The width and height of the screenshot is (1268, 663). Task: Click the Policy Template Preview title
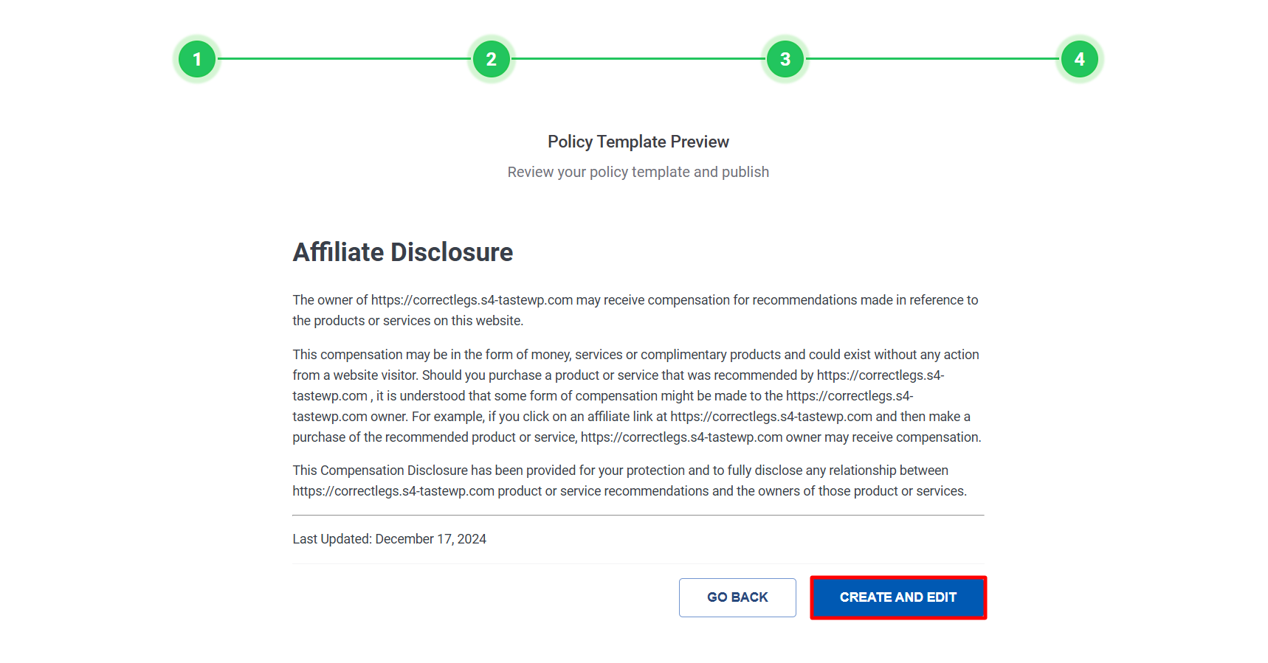[x=638, y=142]
